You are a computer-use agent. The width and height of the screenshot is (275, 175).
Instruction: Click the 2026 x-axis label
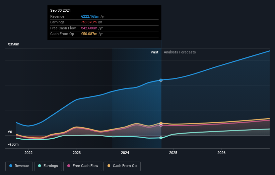[x=221, y=153]
